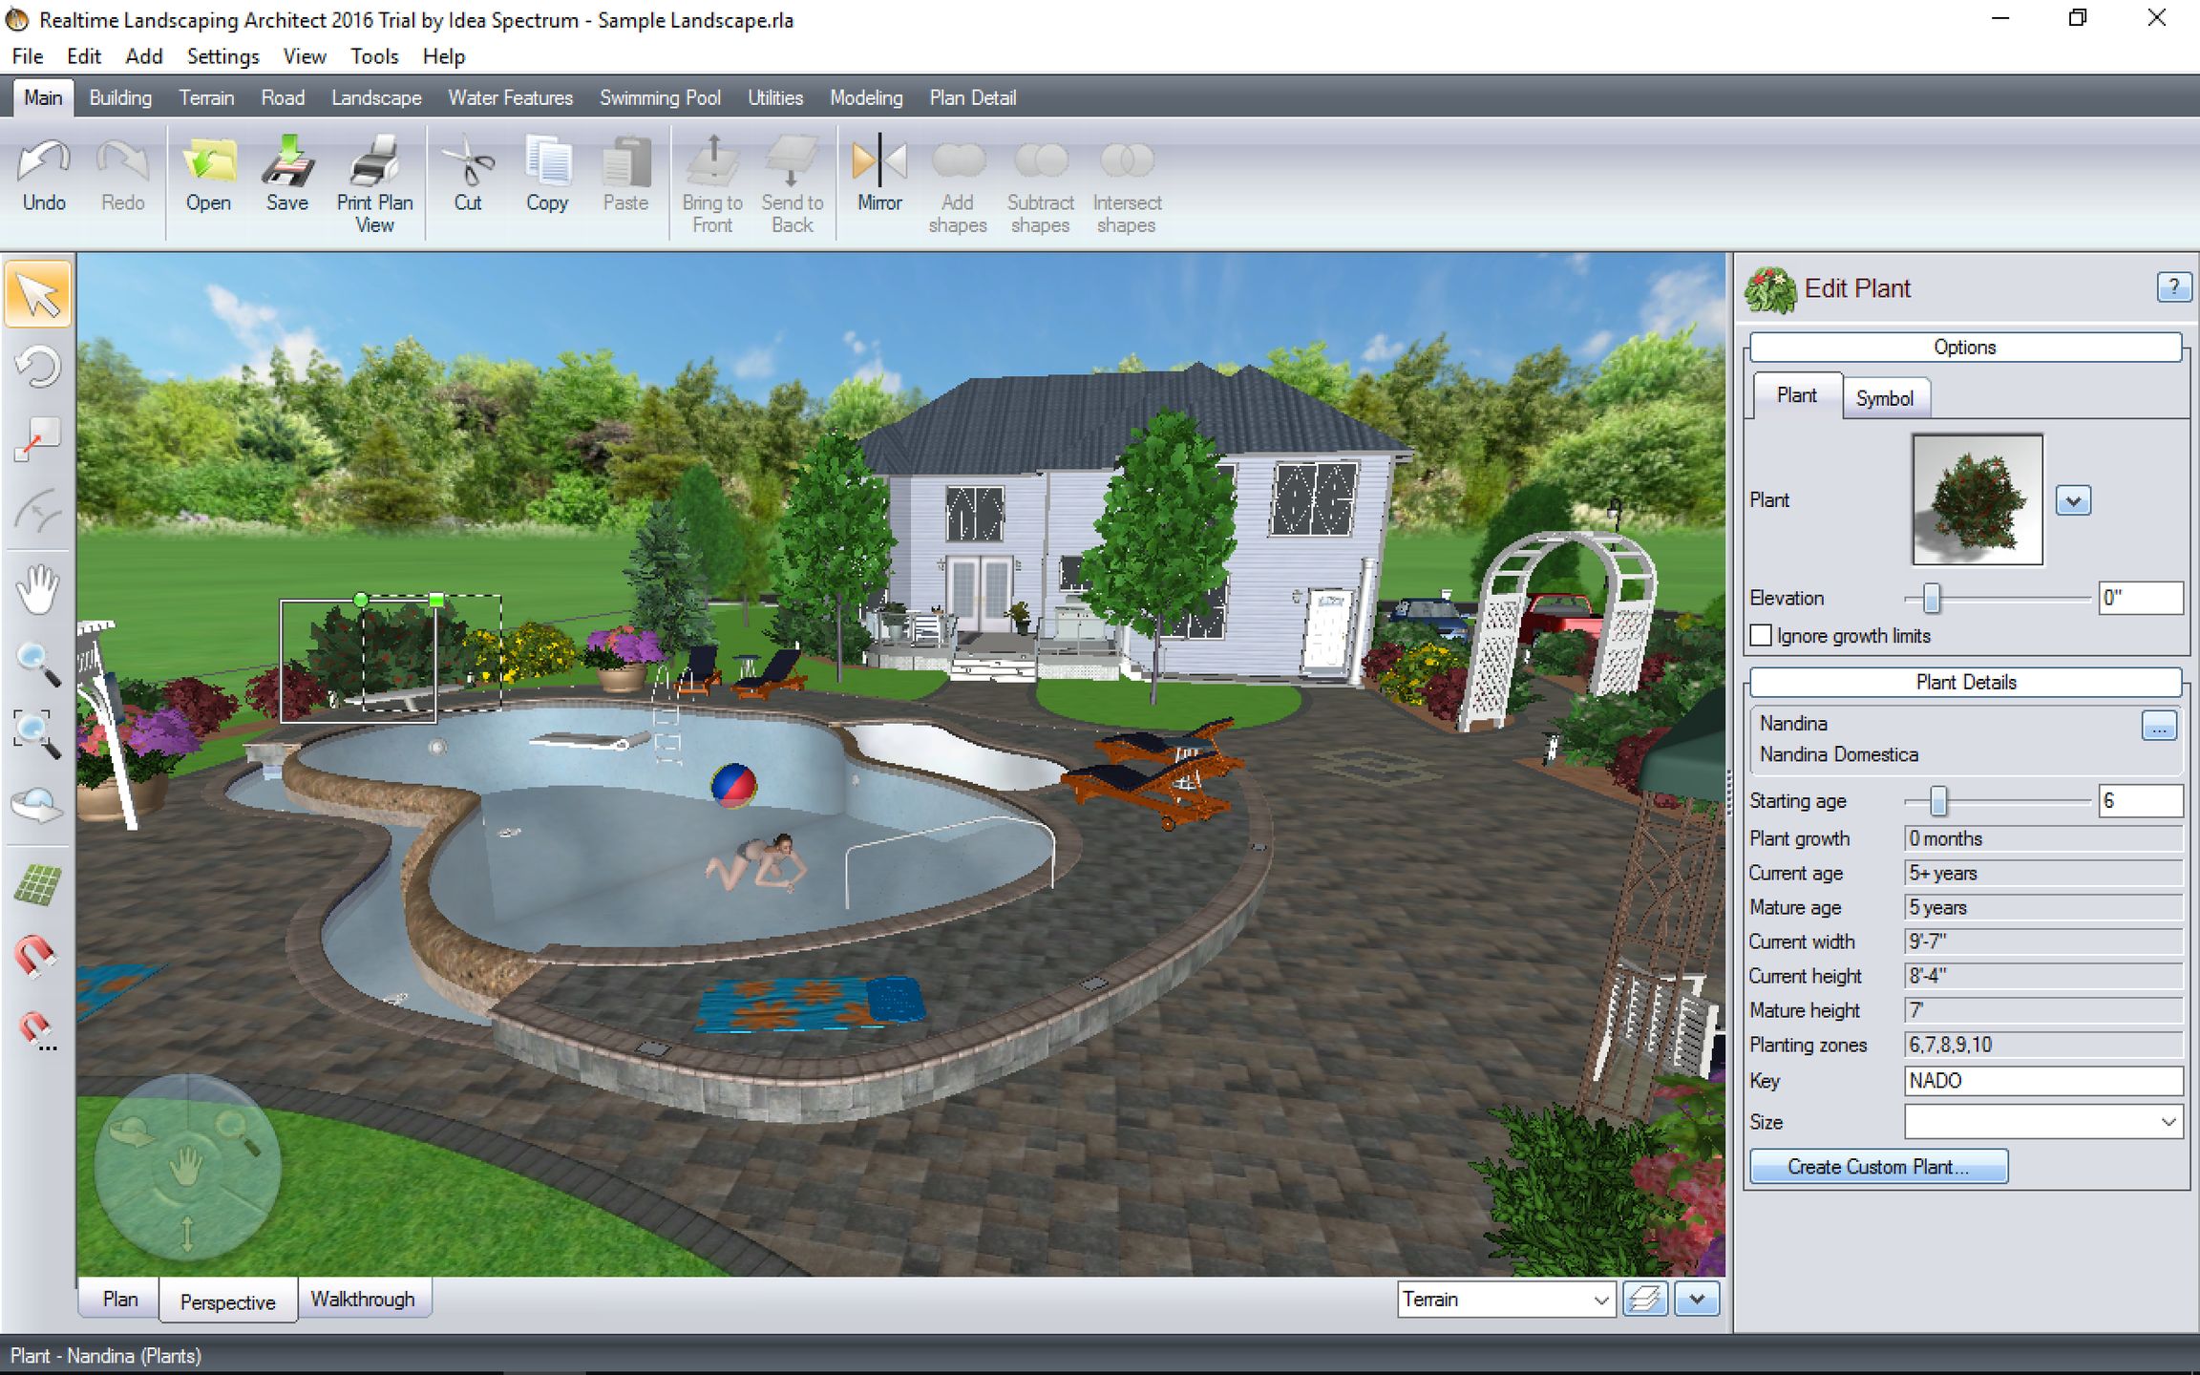
Task: Toggle the object snap magnet tool
Action: tap(38, 955)
